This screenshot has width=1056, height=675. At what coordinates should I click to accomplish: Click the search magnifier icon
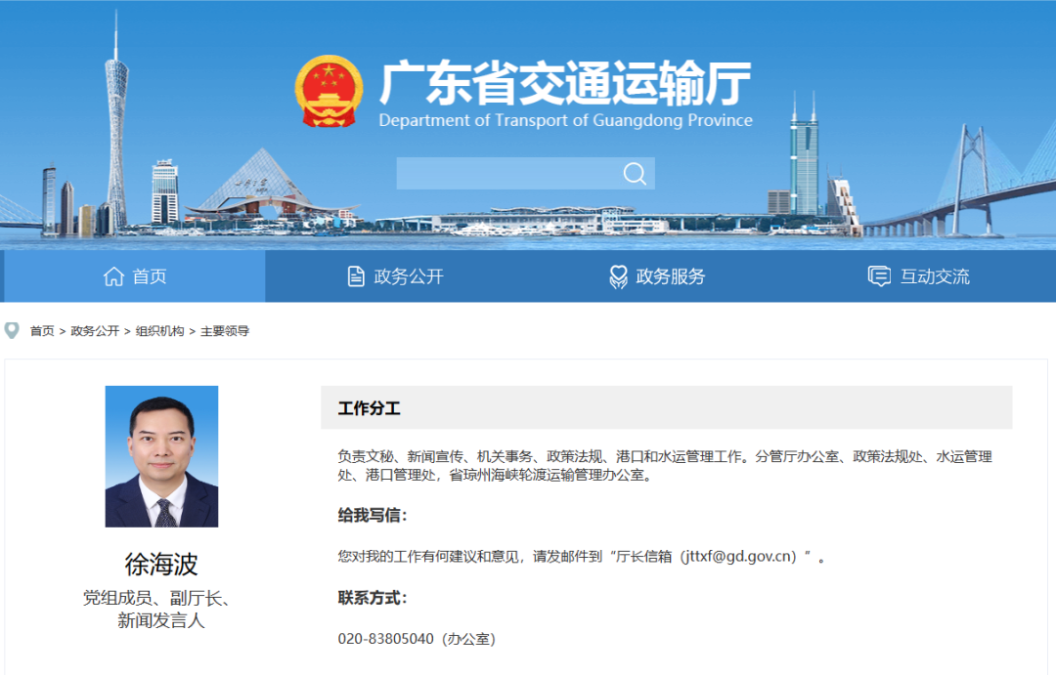point(635,174)
